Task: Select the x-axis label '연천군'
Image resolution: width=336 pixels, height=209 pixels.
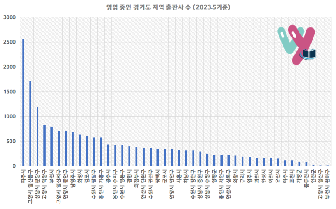Action: point(313,176)
